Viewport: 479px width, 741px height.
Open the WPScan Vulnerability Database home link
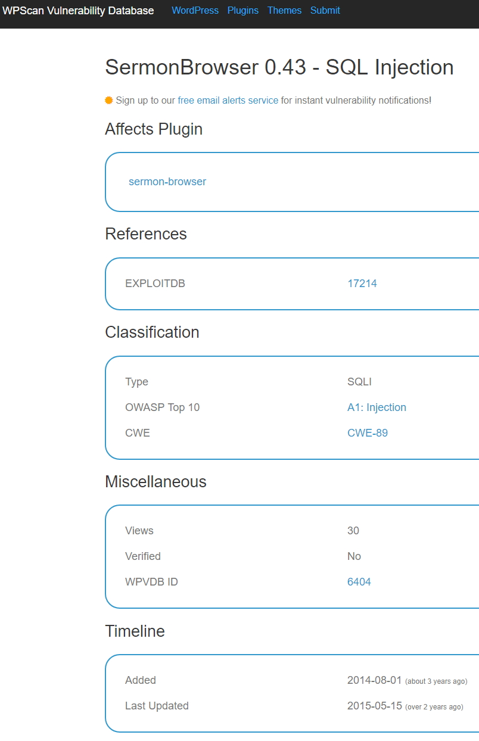pyautogui.click(x=78, y=11)
